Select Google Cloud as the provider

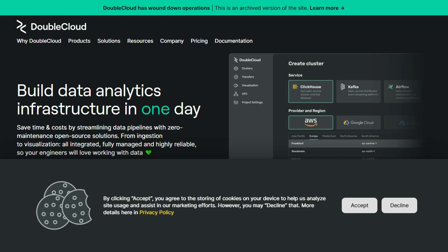click(x=358, y=122)
